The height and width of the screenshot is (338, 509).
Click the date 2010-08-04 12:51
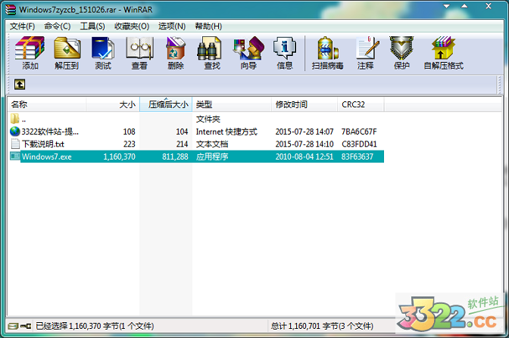[304, 157]
